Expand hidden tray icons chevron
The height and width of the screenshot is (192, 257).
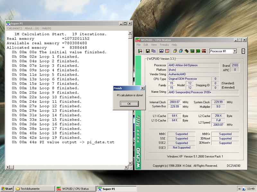pos(239,189)
